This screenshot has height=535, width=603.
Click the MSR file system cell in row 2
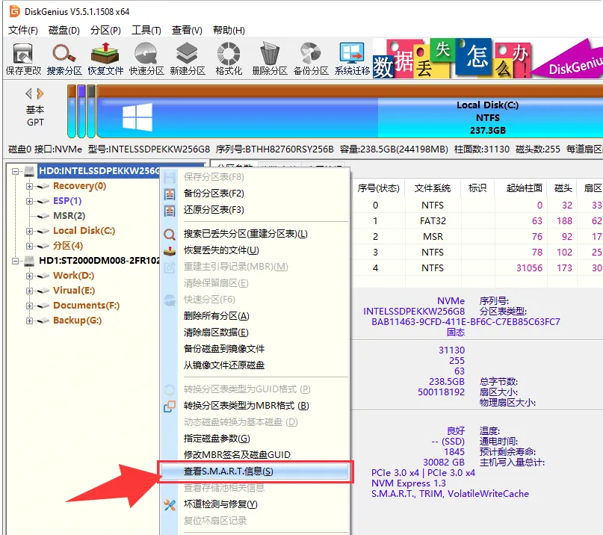pos(433,237)
